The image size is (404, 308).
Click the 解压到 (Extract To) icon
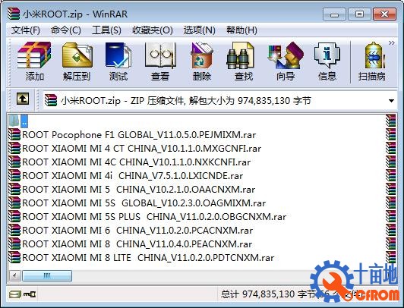point(77,61)
